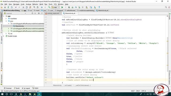Expand the Gradle Scripts node
Screen dimensions: 171x96
4,36
